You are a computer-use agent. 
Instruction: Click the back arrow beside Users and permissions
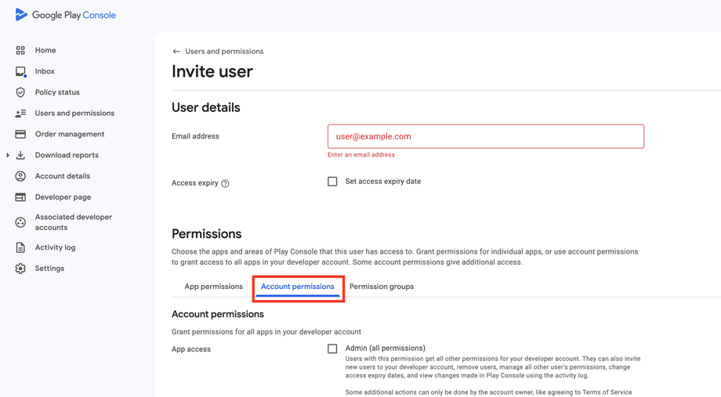176,52
